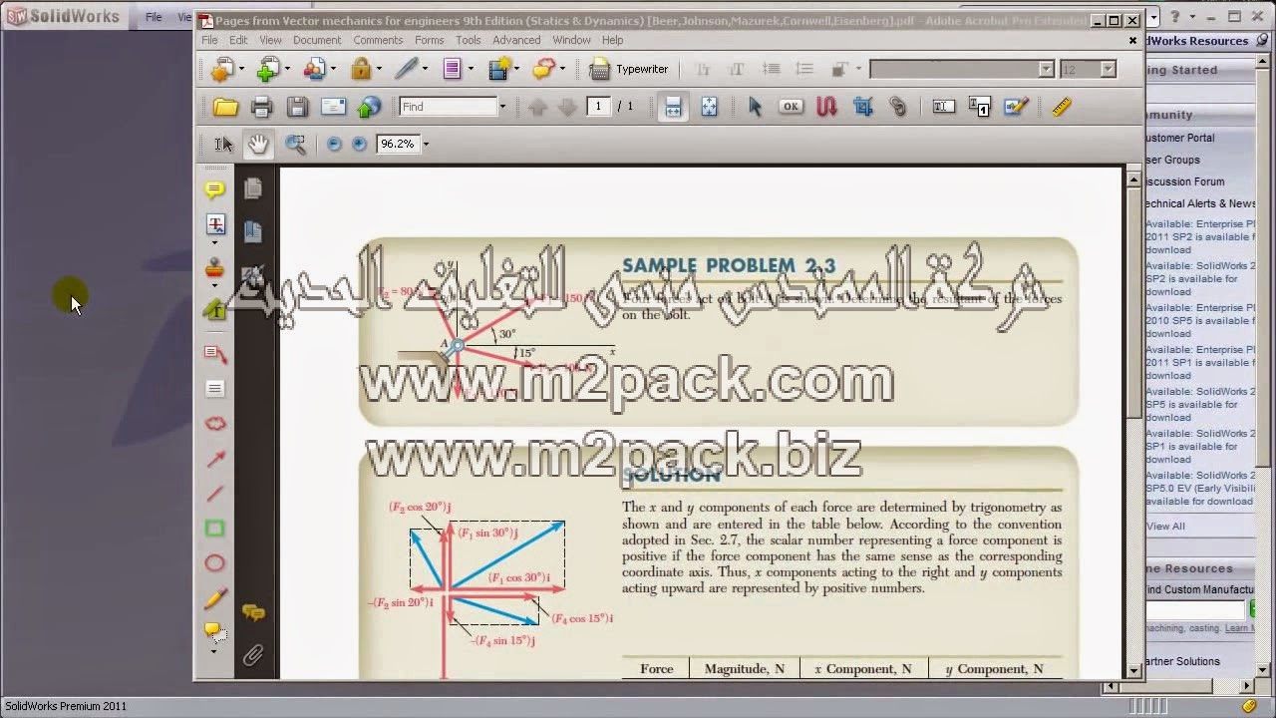Image resolution: width=1276 pixels, height=718 pixels.
Task: Click the page number input field
Action: coord(598,107)
